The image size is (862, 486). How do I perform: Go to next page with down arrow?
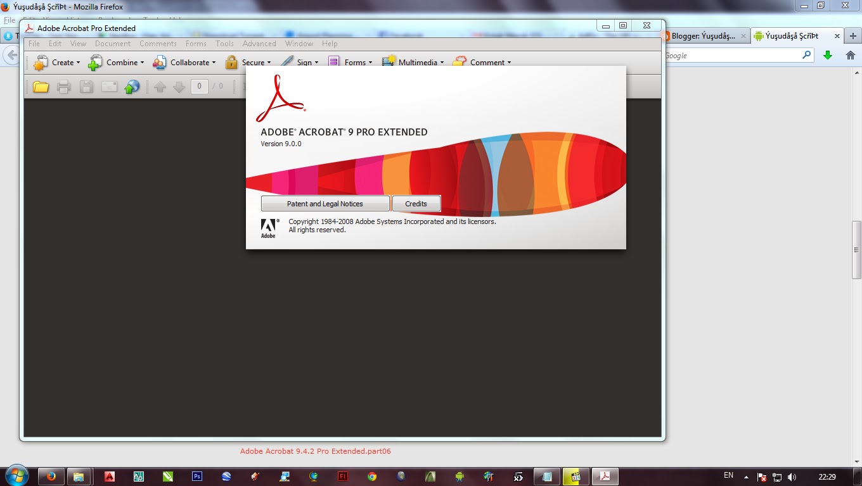179,87
